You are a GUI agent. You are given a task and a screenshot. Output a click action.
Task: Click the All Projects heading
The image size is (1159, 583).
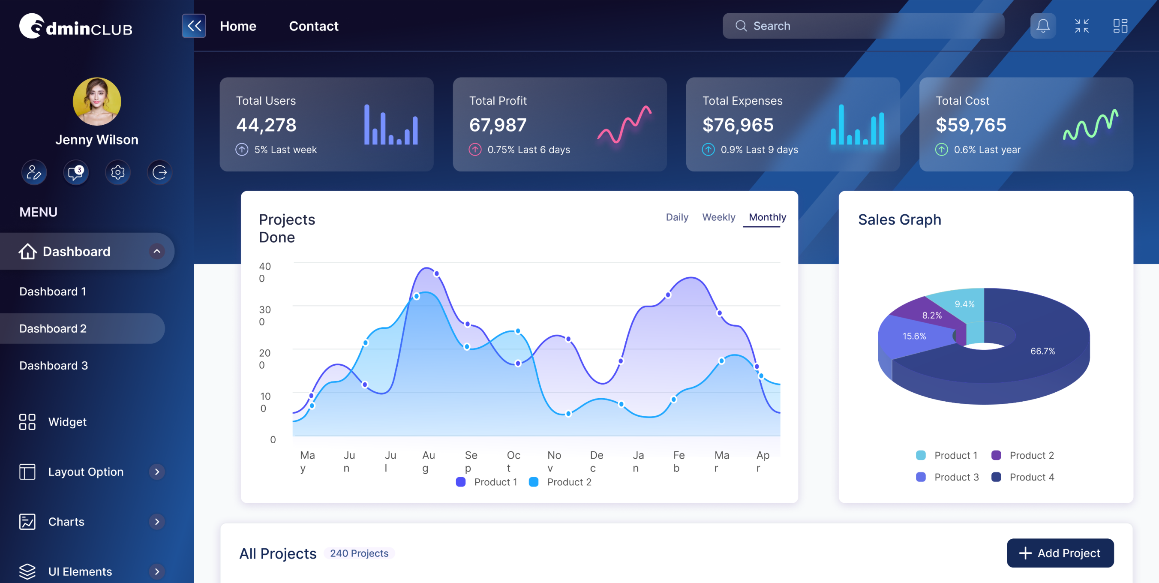[x=278, y=553]
